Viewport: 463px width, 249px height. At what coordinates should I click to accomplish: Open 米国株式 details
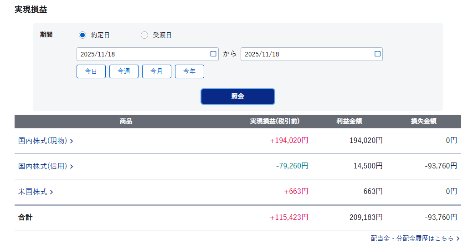coord(33,192)
